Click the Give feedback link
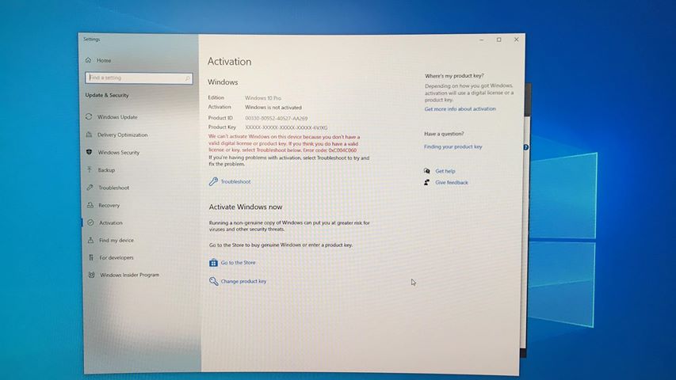The image size is (676, 380). [452, 182]
